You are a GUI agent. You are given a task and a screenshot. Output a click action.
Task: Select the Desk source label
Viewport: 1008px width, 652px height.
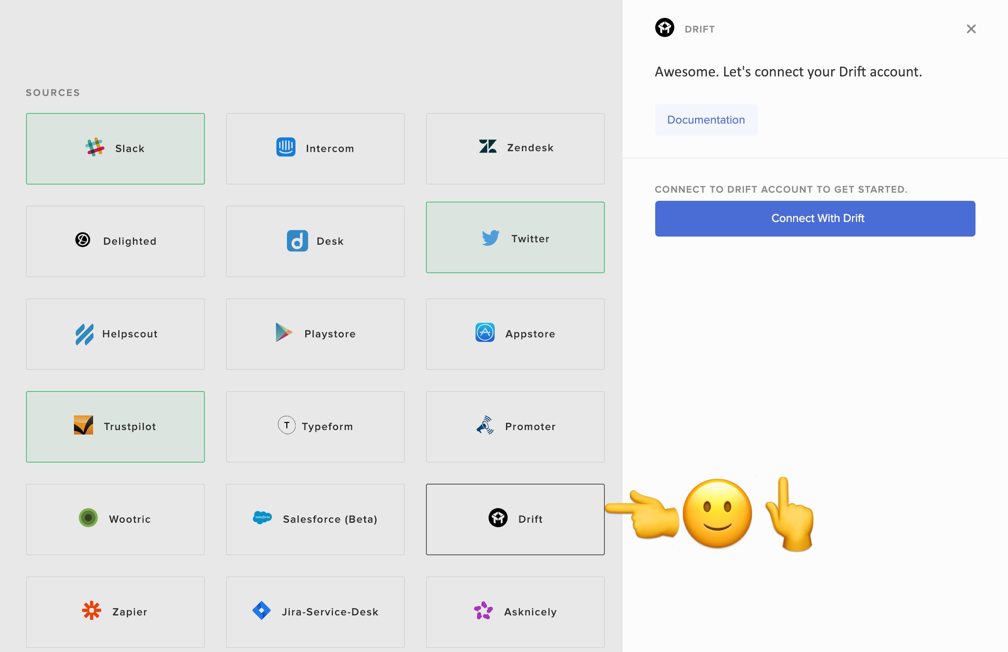pos(330,241)
